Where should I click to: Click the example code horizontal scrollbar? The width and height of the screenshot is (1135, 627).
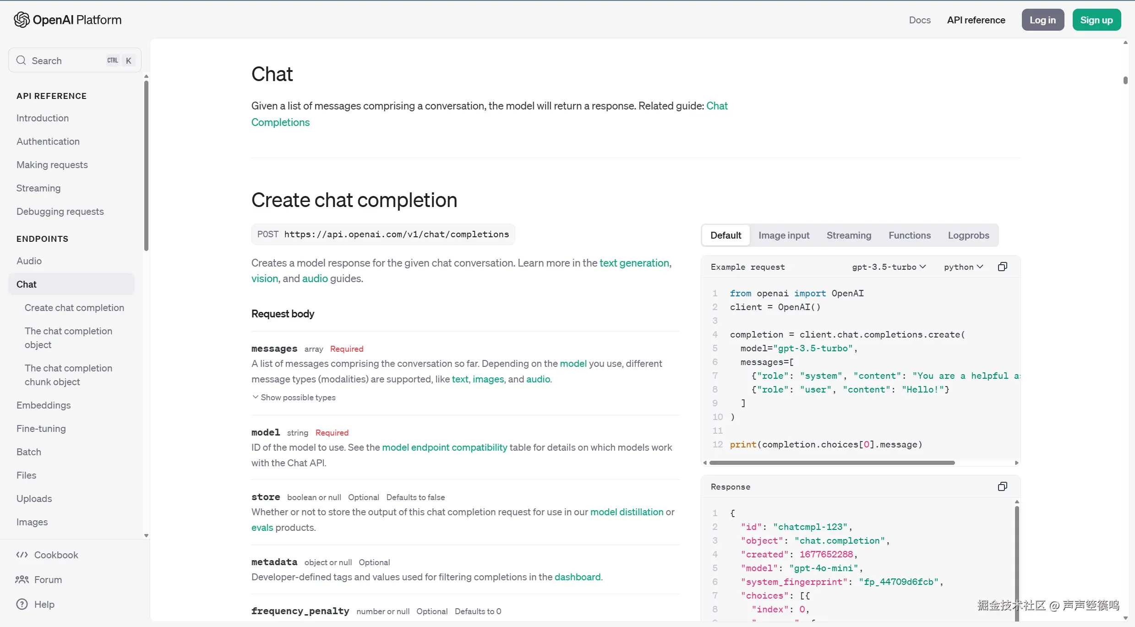(832, 463)
